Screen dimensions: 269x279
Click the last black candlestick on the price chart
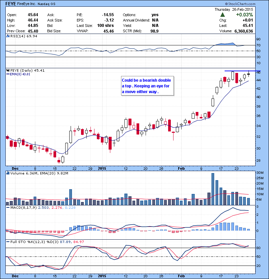tap(248, 74)
